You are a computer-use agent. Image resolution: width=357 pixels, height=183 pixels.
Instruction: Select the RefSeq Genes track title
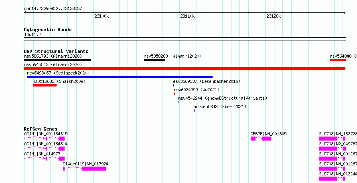point(41,129)
